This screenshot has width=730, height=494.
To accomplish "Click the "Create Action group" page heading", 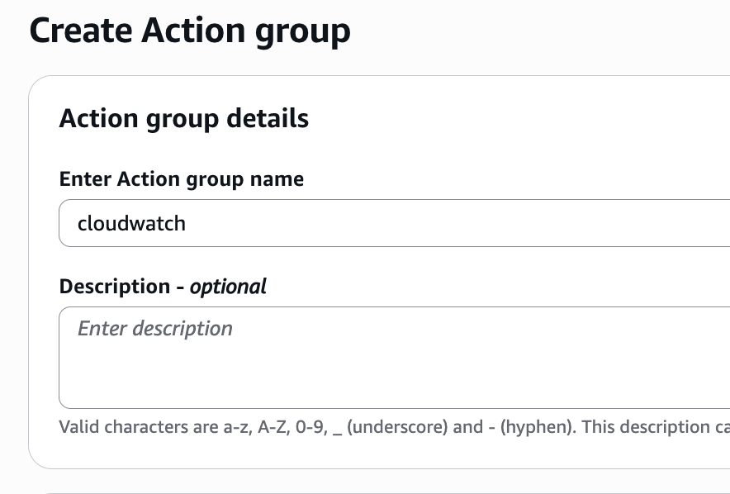I will 190,31.
